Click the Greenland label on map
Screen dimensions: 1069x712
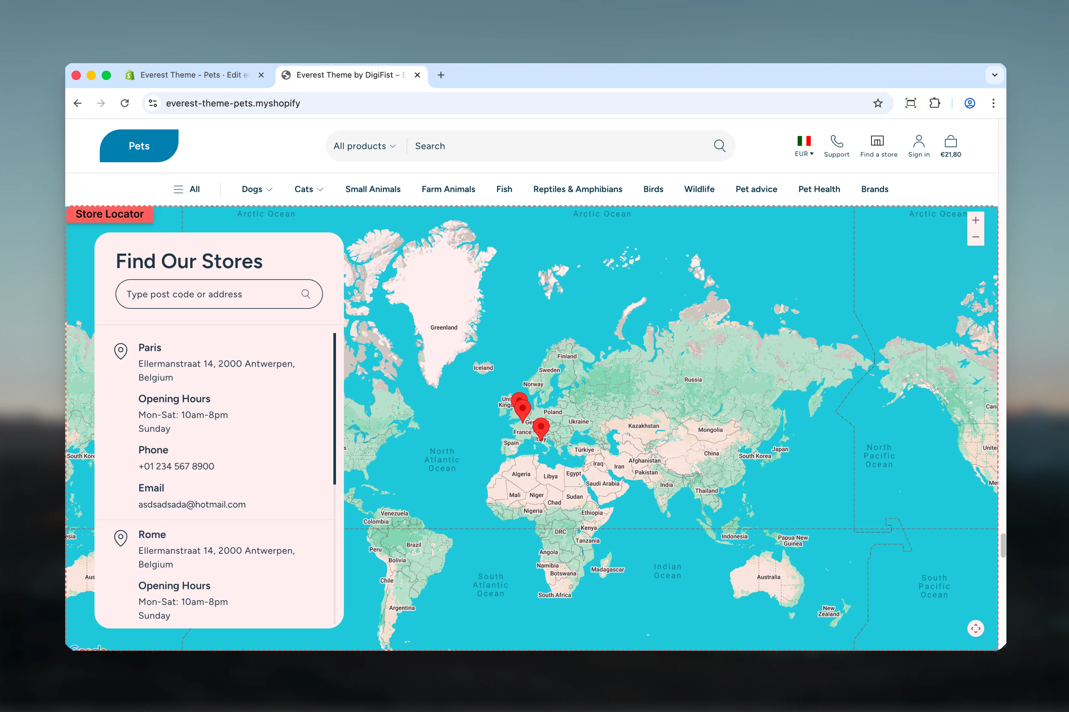[x=444, y=327]
